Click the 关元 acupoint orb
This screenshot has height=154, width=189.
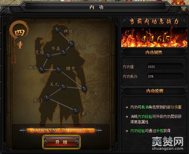pyautogui.click(x=64, y=87)
